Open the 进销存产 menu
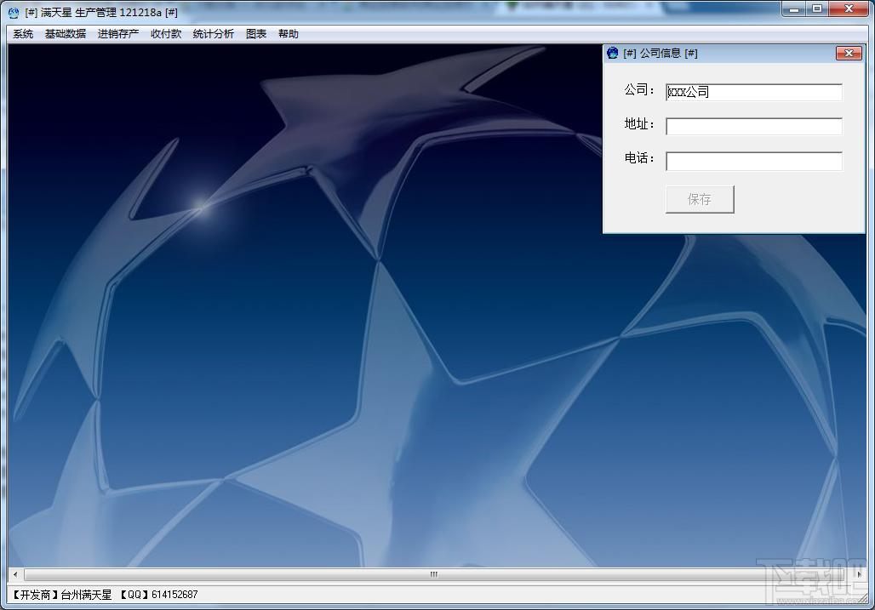 pyautogui.click(x=117, y=34)
